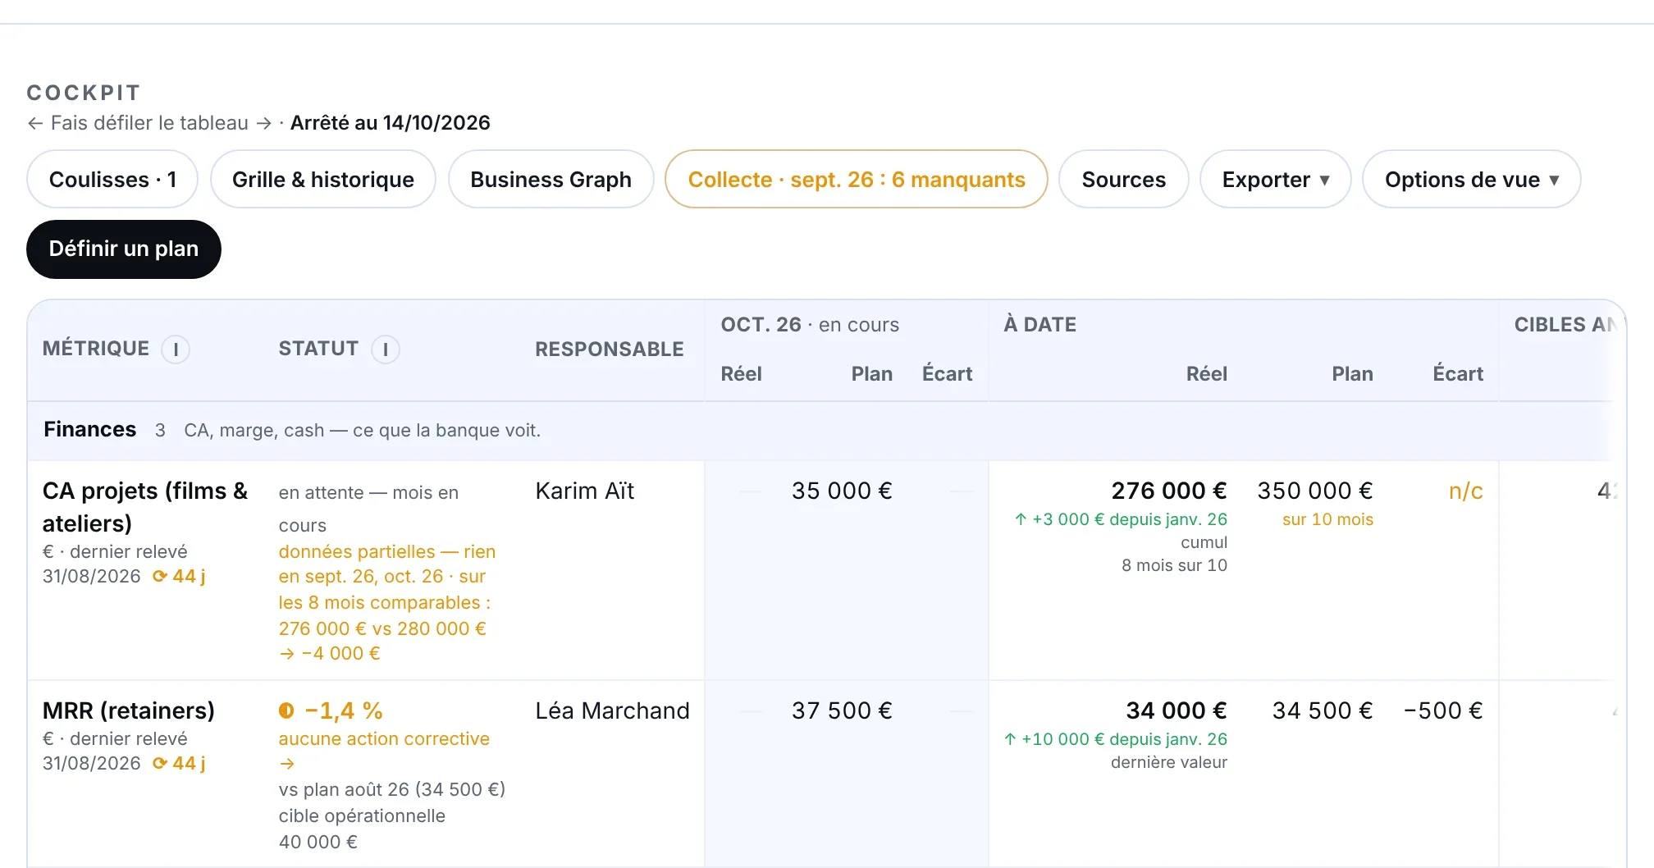1654x868 pixels.
Task: Click the 'OCT. 26 · en cours' column group header
Action: tap(810, 325)
